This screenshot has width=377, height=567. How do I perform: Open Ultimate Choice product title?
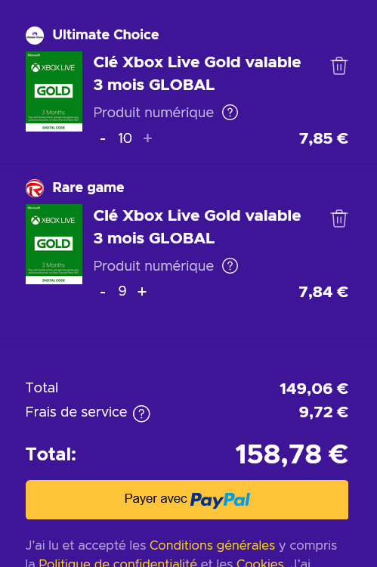197,73
